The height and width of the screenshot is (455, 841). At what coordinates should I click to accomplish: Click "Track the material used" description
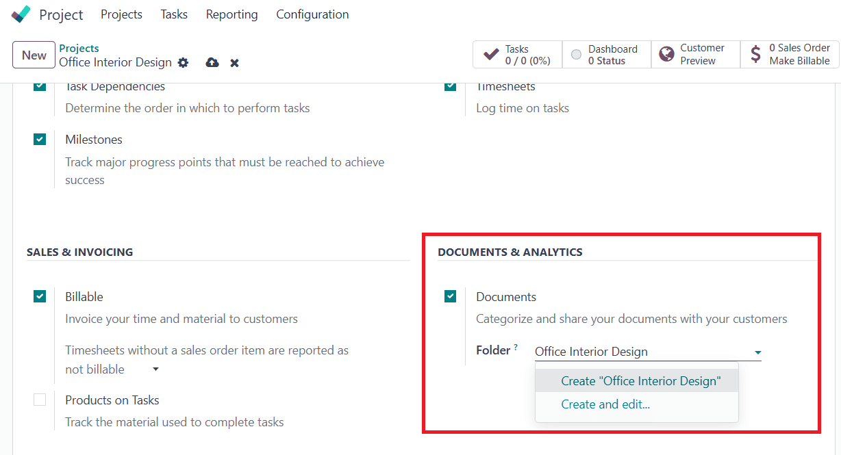(175, 422)
